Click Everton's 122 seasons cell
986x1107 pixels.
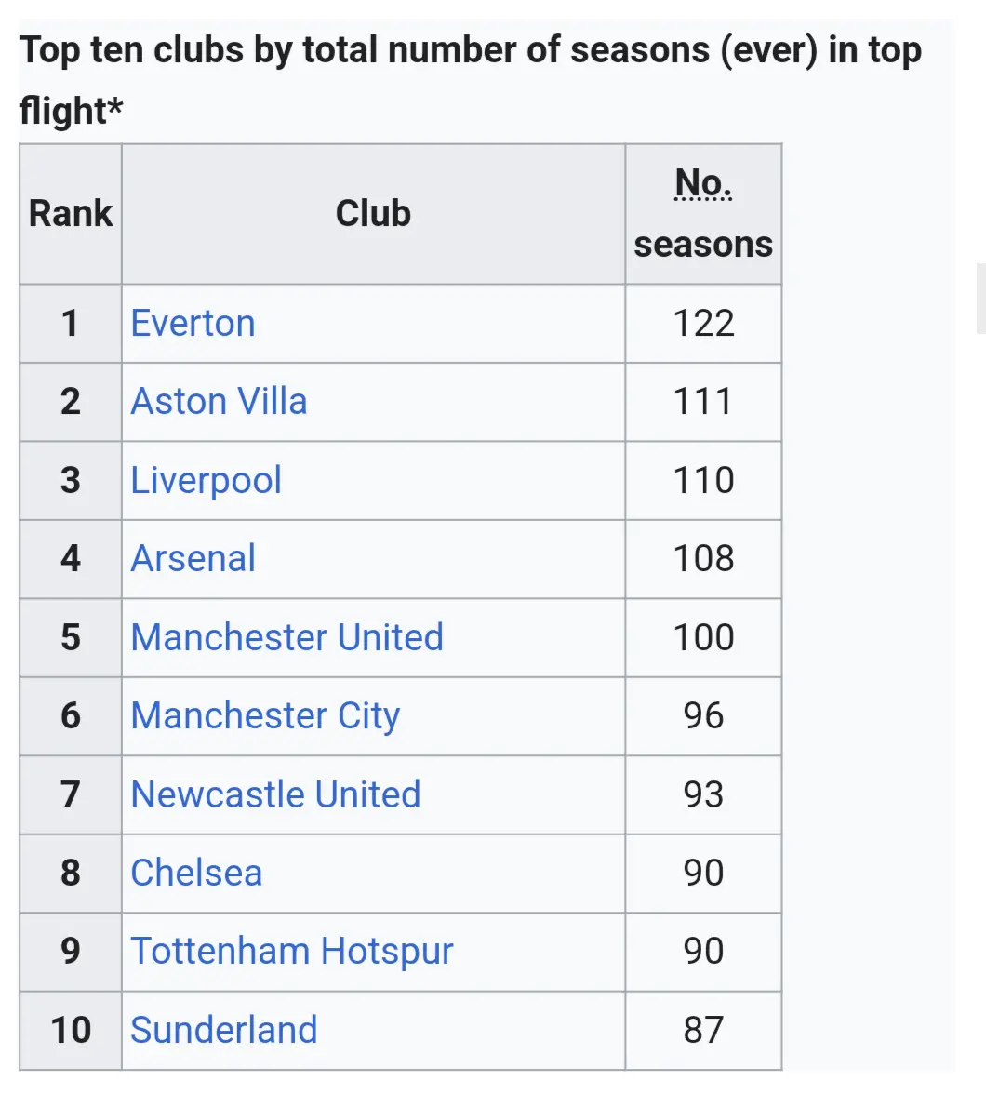point(703,324)
